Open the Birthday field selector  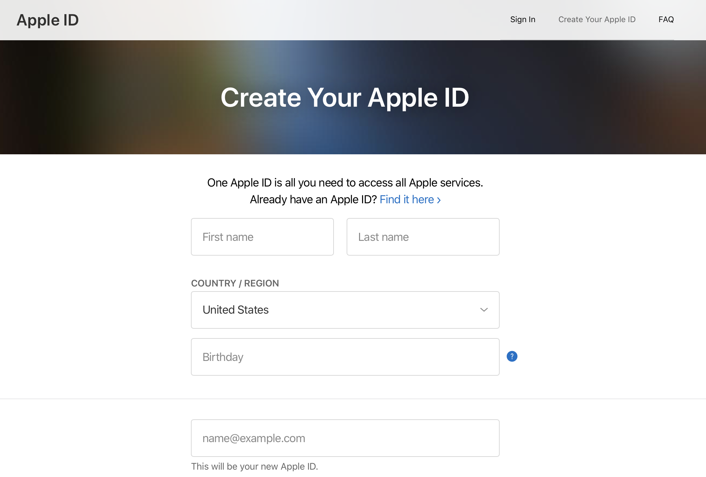[345, 357]
